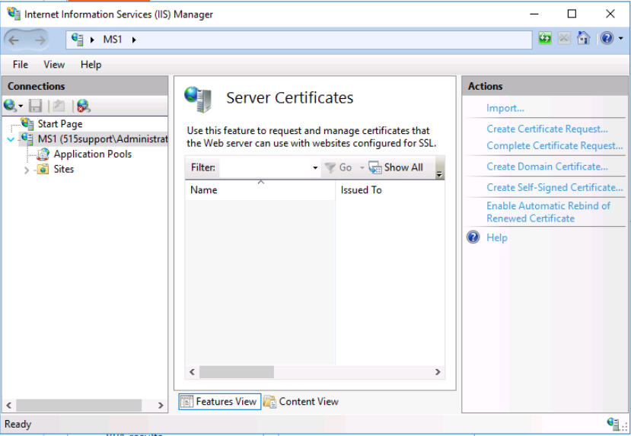
Task: Sort by the Issued To column header
Action: pos(390,189)
